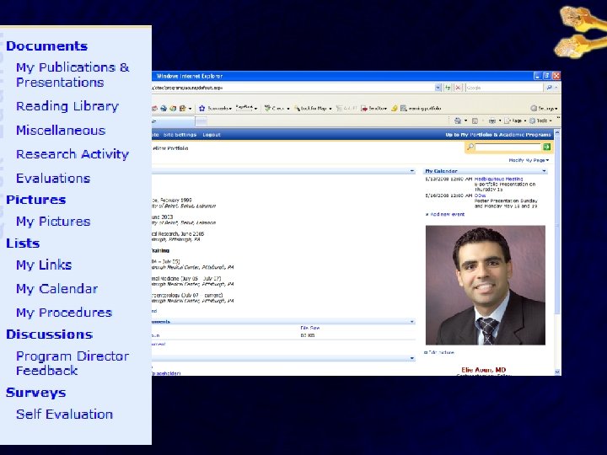Screen dimensions: 607x455
Task: Open the Self Evaluation survey
Action: point(64,414)
